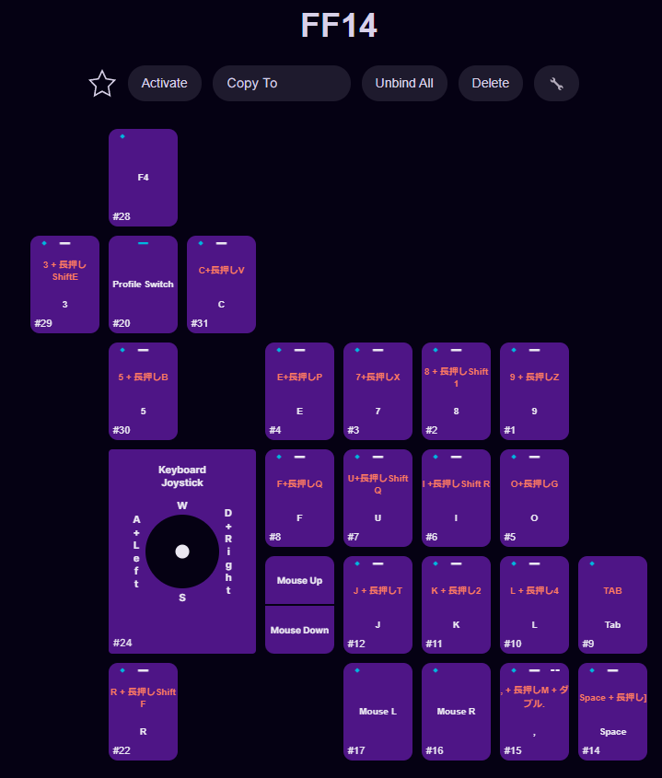The height and width of the screenshot is (778, 662).
Task: Open Keyboard Joystick #24 configuration
Action: pos(182,552)
